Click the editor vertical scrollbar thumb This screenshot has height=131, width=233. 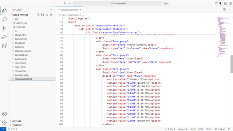(232, 64)
